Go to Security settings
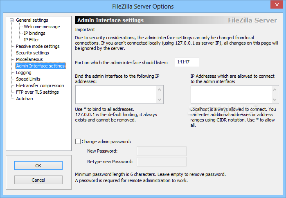This screenshot has width=286, height=198. pyautogui.click(x=32, y=53)
